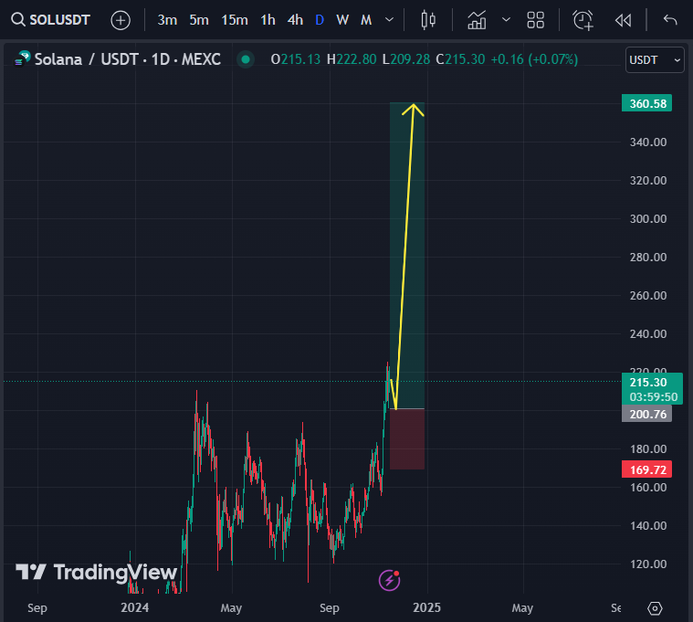The width and height of the screenshot is (693, 622).
Task: Click the 2024 label on time axis
Action: pyautogui.click(x=135, y=608)
